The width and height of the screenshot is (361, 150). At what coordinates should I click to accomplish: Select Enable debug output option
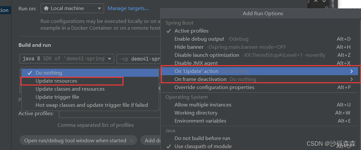click(260, 39)
